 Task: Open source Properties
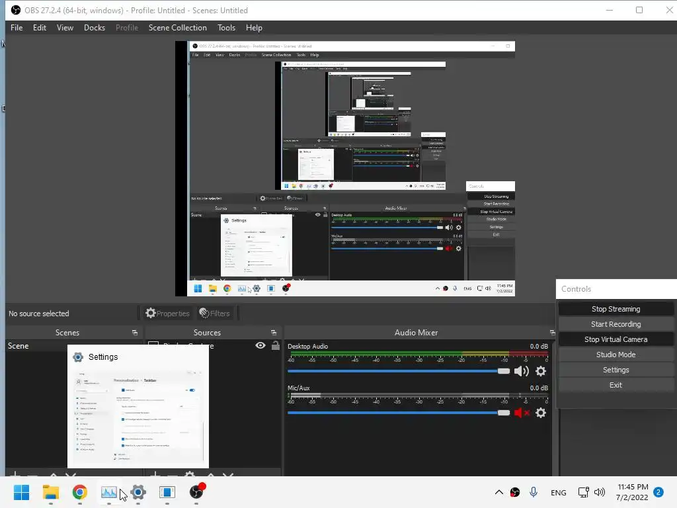pos(167,313)
